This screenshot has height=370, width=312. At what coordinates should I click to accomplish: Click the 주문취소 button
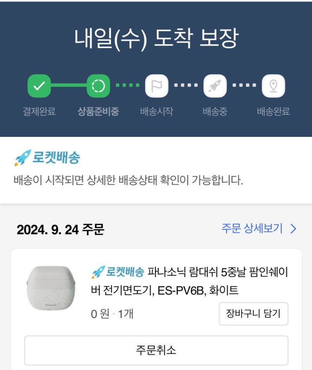pyautogui.click(x=156, y=350)
